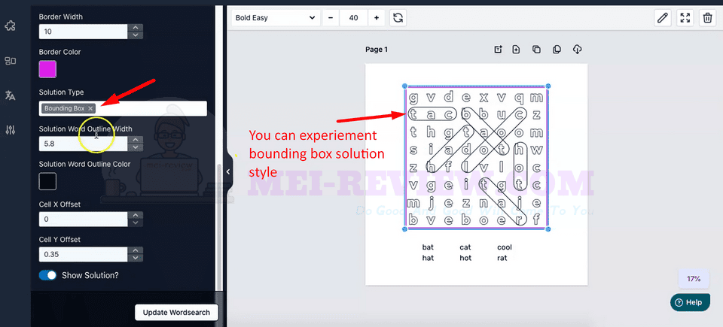The height and width of the screenshot is (327, 723).
Task: Click the word 'cool' in the word list
Action: [x=505, y=247]
